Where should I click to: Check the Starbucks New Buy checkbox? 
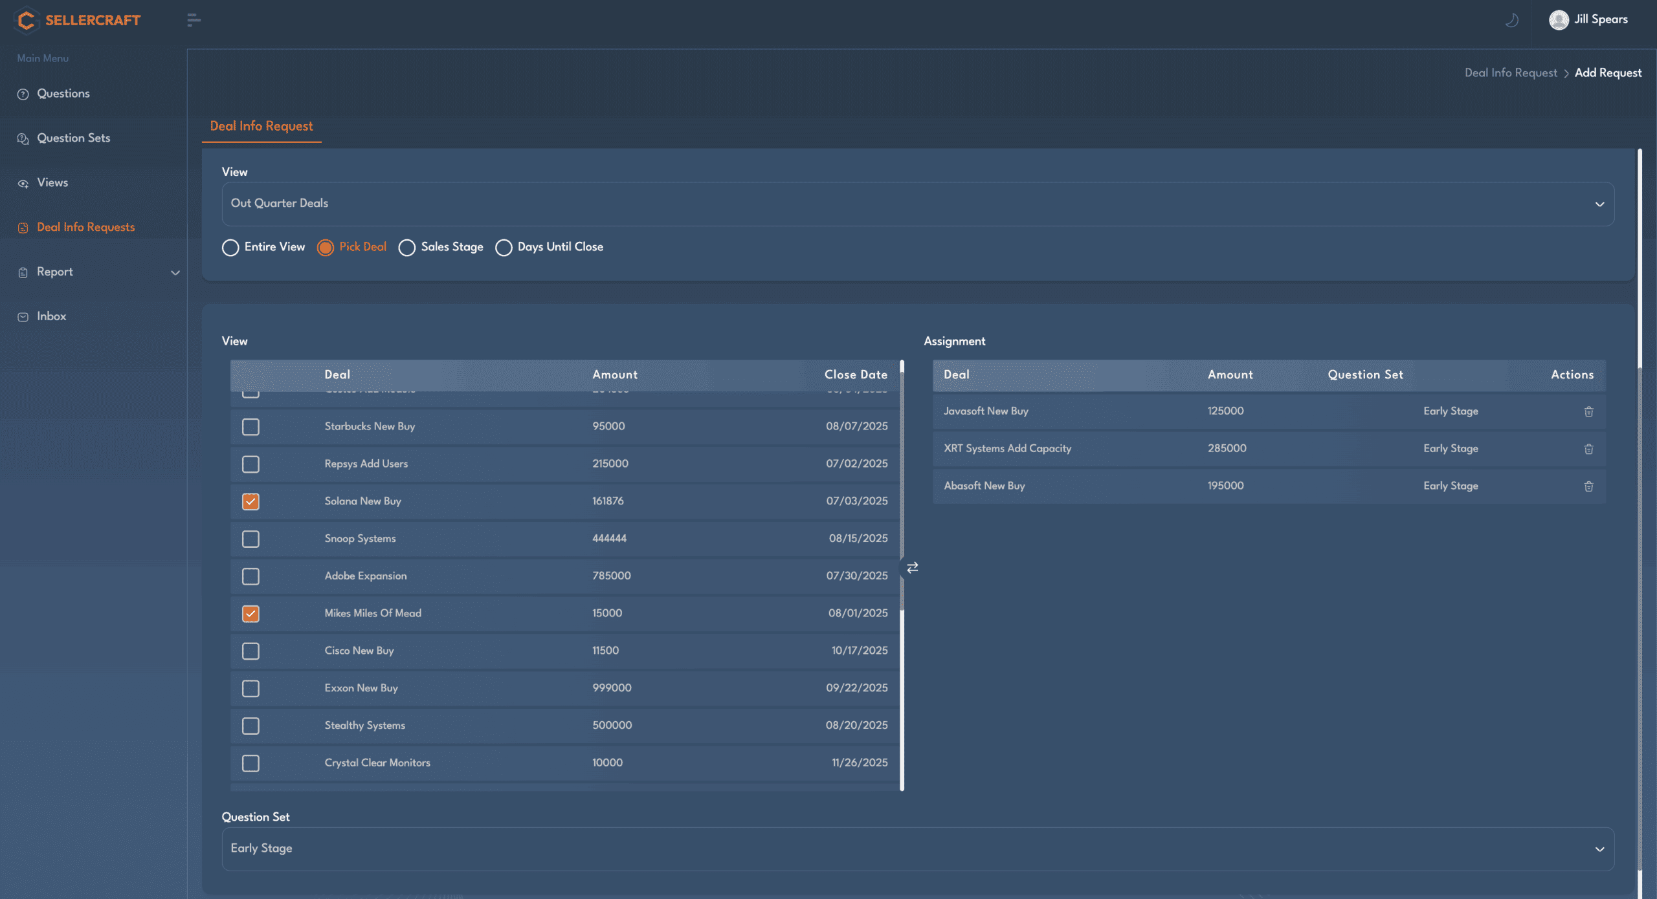pyautogui.click(x=250, y=427)
